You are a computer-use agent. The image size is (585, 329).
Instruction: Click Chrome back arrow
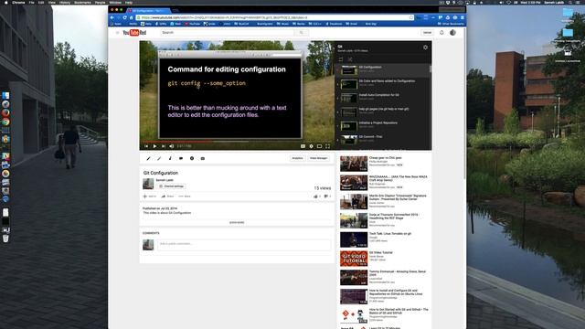(112, 17)
